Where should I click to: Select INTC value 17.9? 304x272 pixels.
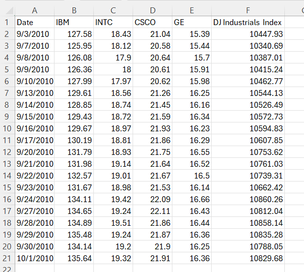(113, 58)
